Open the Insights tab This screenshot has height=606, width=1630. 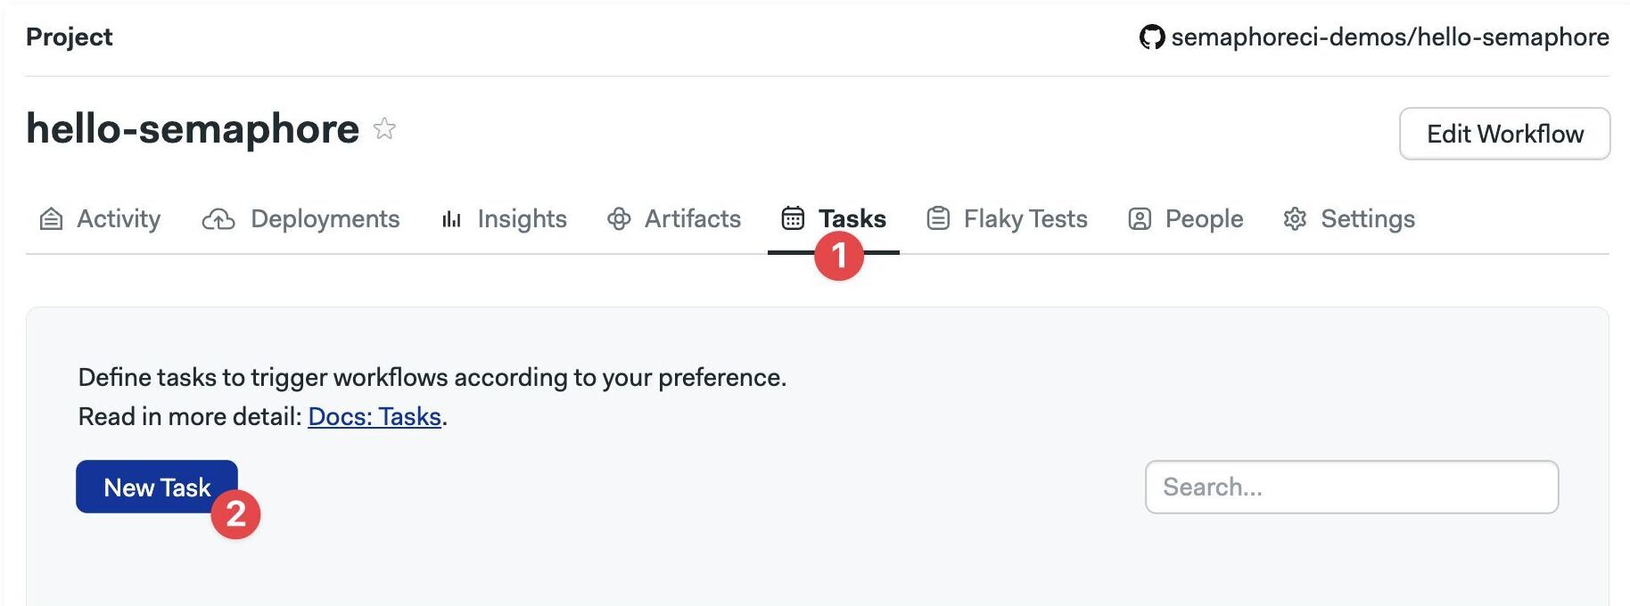[x=505, y=218]
